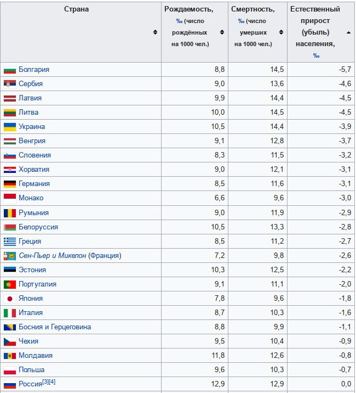Open the ‰ link in Смертность header
Viewport: 356px width, 393px height.
coord(241,21)
